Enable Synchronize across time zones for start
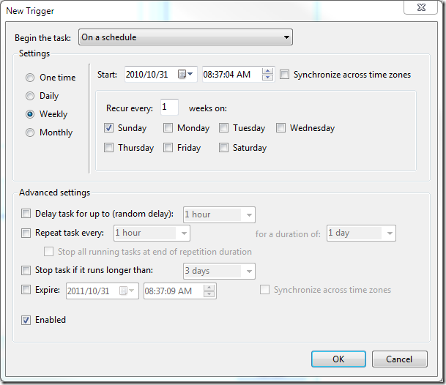This screenshot has width=446, height=385. point(285,75)
